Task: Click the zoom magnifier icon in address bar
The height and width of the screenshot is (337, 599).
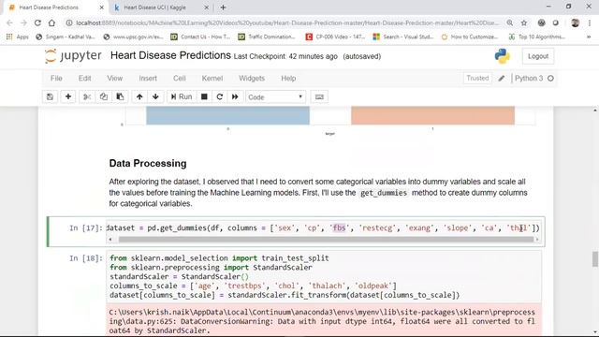Action: (x=509, y=22)
